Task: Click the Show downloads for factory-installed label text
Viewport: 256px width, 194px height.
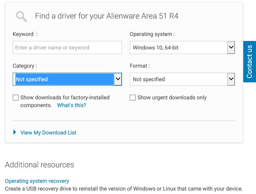Action: (65, 97)
